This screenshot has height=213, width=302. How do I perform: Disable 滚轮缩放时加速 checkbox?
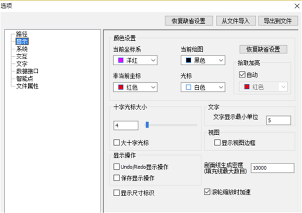207,192
